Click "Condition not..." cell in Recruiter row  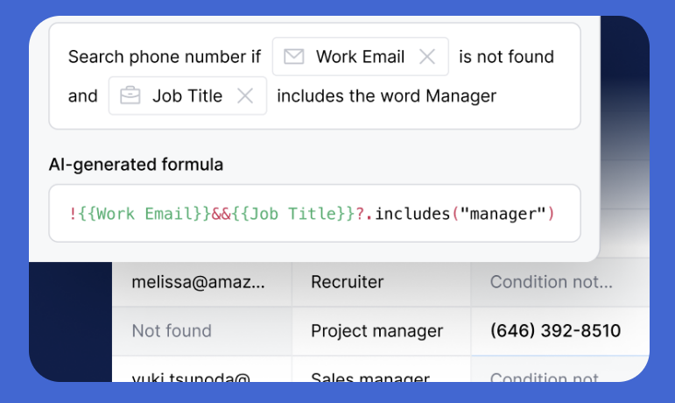point(552,282)
